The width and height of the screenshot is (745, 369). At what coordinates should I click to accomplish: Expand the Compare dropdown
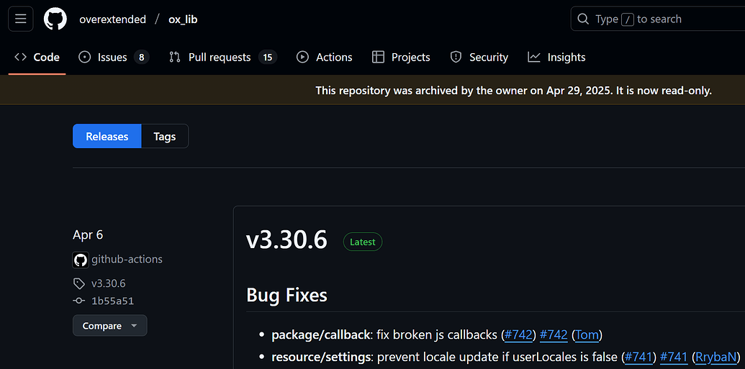point(109,326)
